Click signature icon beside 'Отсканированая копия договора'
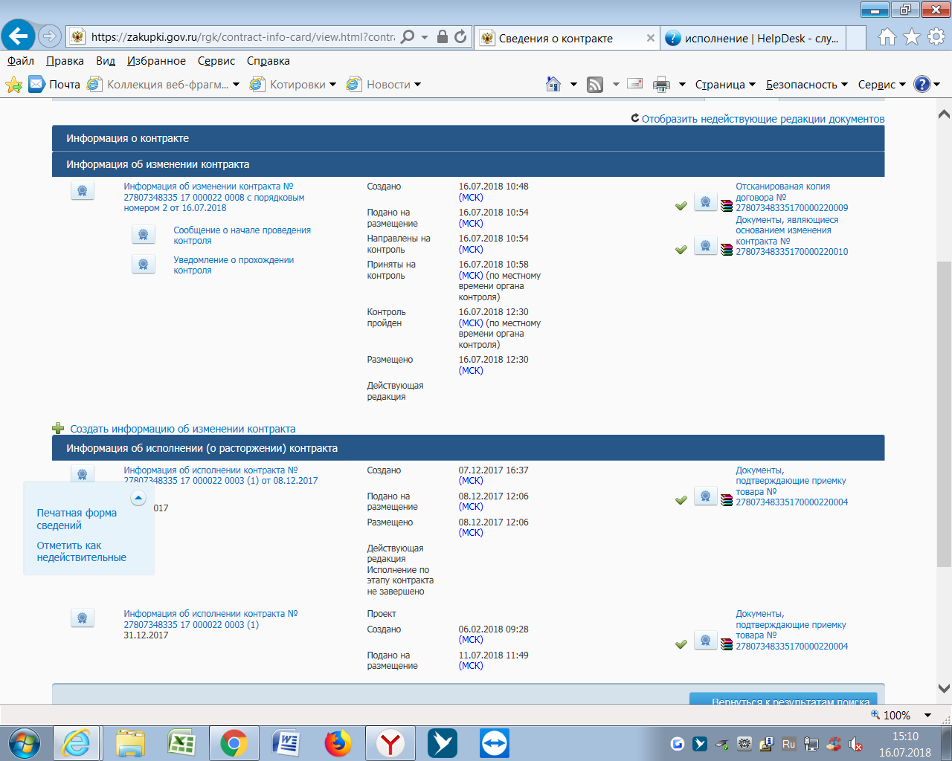The height and width of the screenshot is (761, 952). click(x=705, y=202)
